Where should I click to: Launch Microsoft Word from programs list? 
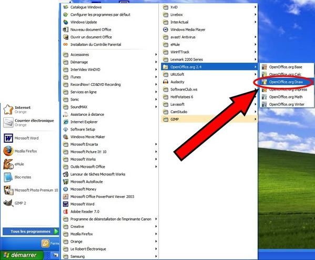[x=83, y=204]
